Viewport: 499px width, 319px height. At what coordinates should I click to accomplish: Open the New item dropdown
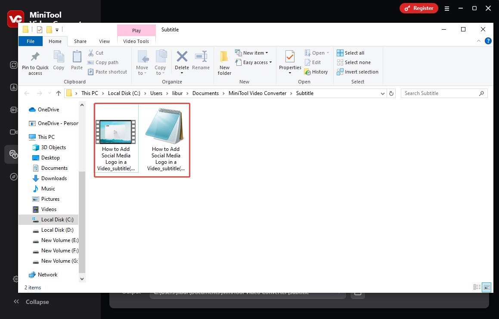click(x=251, y=53)
